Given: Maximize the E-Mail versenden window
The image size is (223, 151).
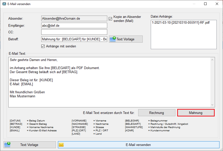Looking at the screenshot, I should click(205, 4).
